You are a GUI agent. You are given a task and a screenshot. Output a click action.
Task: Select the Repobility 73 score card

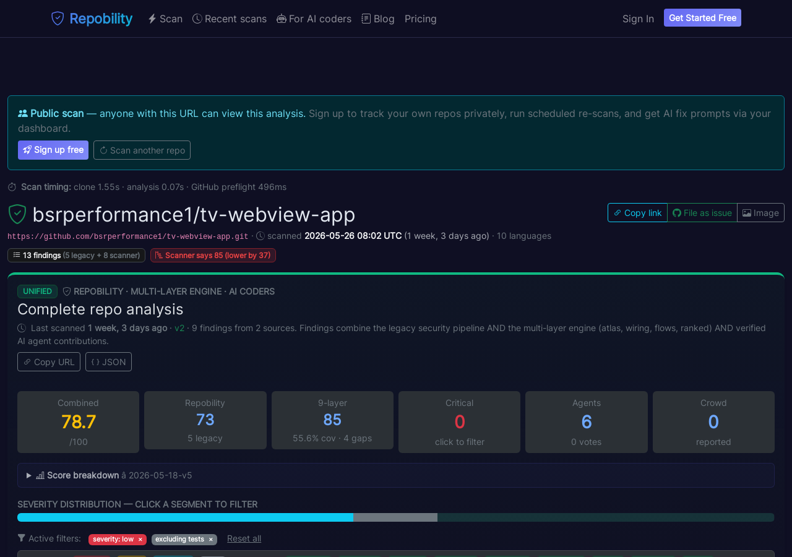(205, 420)
